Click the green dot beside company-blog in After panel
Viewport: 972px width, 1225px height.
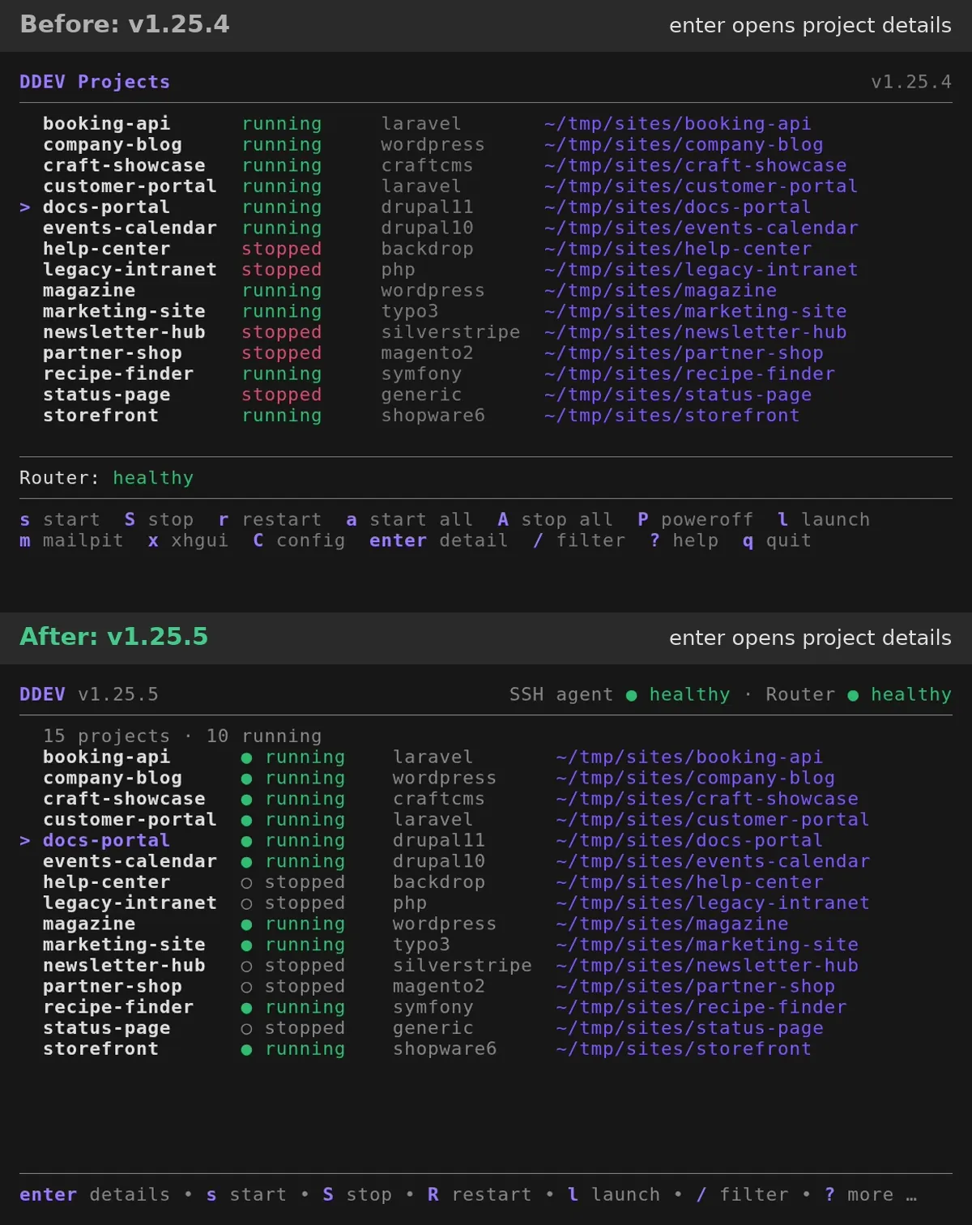(246, 779)
